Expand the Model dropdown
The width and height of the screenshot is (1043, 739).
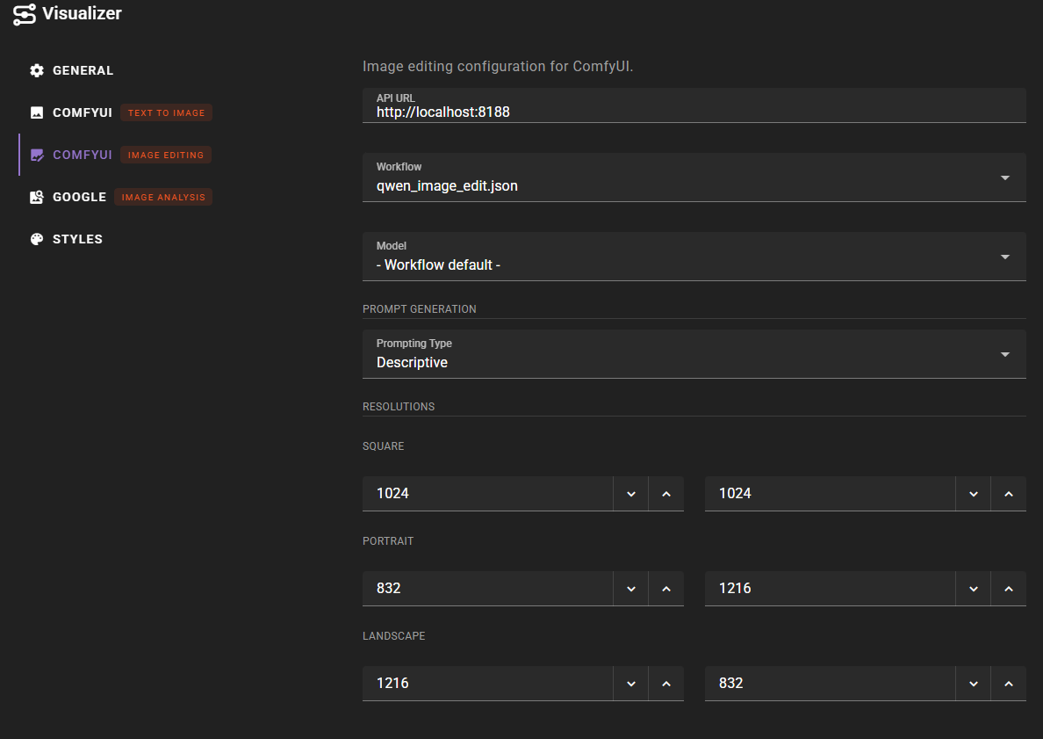pyautogui.click(x=1004, y=256)
